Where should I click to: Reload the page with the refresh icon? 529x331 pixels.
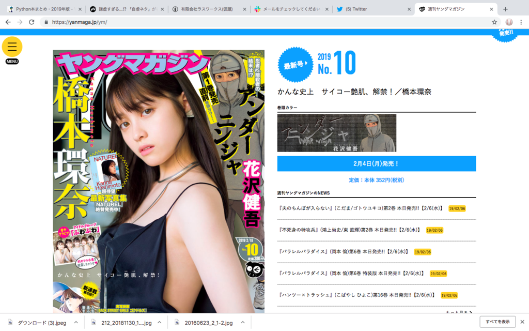[32, 22]
